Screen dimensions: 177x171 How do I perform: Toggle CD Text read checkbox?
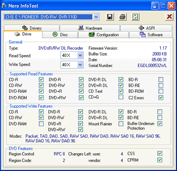121,91
